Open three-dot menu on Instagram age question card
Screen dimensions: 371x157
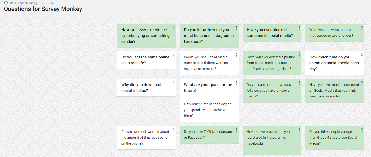(x=236, y=28)
